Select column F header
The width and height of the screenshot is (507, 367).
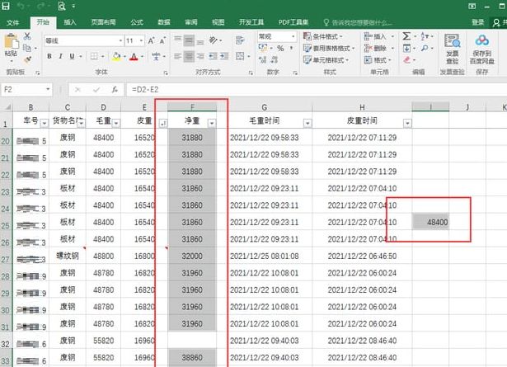tap(192, 107)
